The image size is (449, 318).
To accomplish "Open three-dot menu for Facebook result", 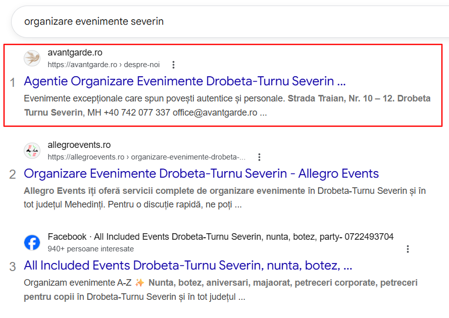I will 408,249.
